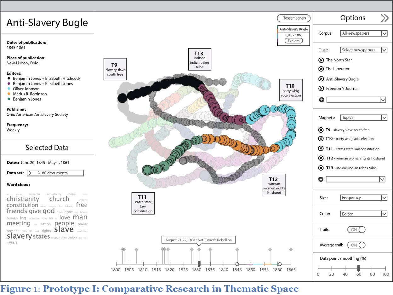This screenshot has height=295, width=393.
Task: Remove Anti-Slavery Bugle from dust list
Action: [x=321, y=79]
